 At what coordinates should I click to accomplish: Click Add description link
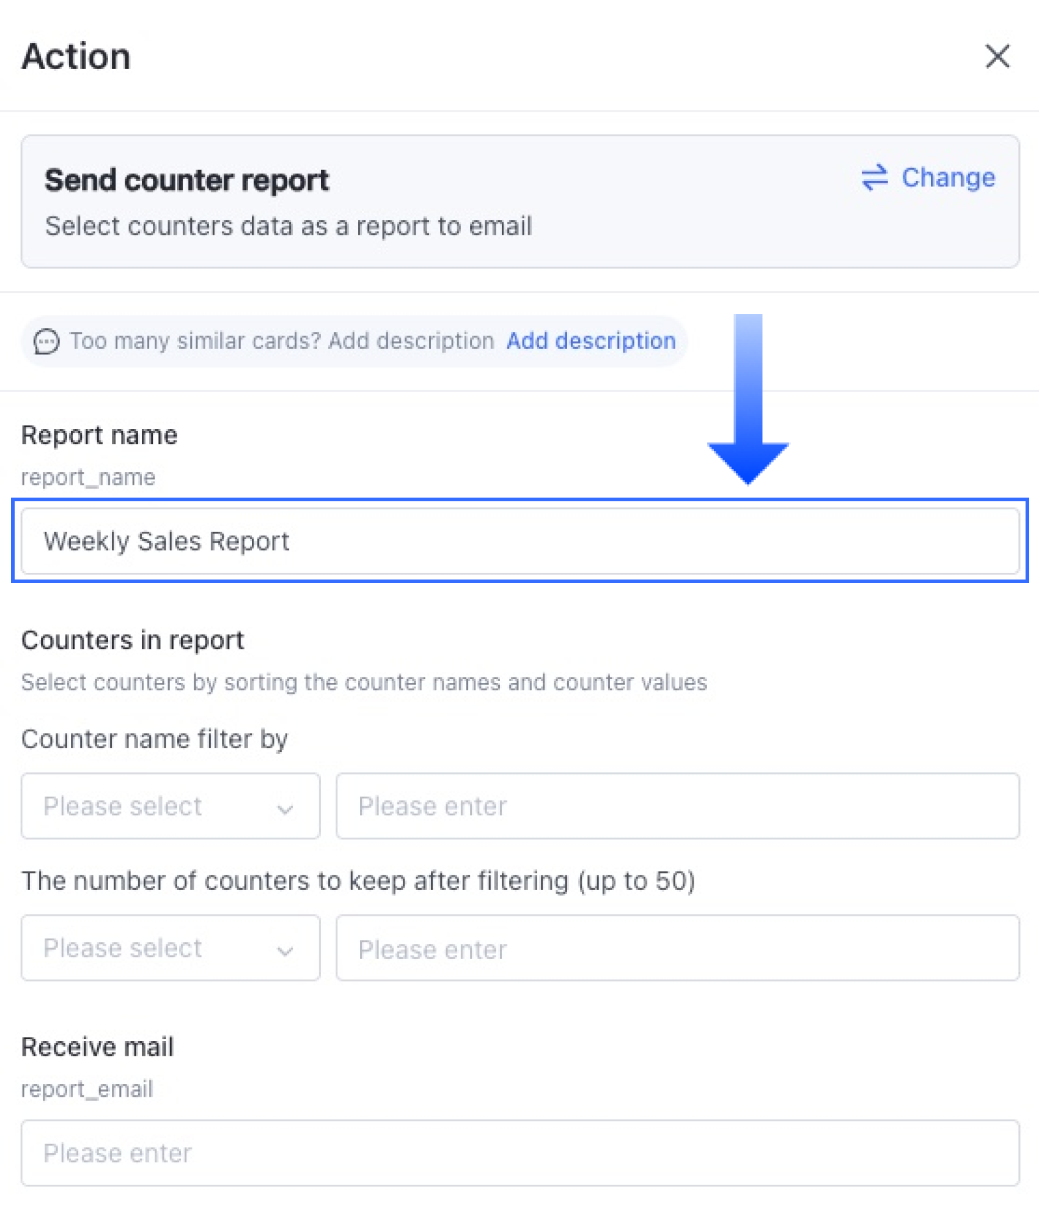click(x=591, y=340)
